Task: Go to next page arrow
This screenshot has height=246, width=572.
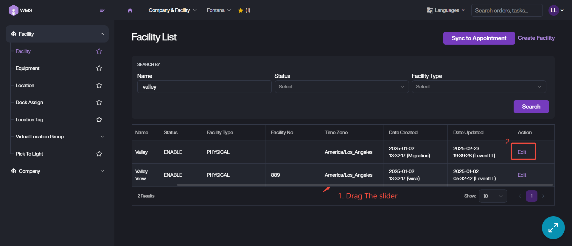Action: [543, 196]
